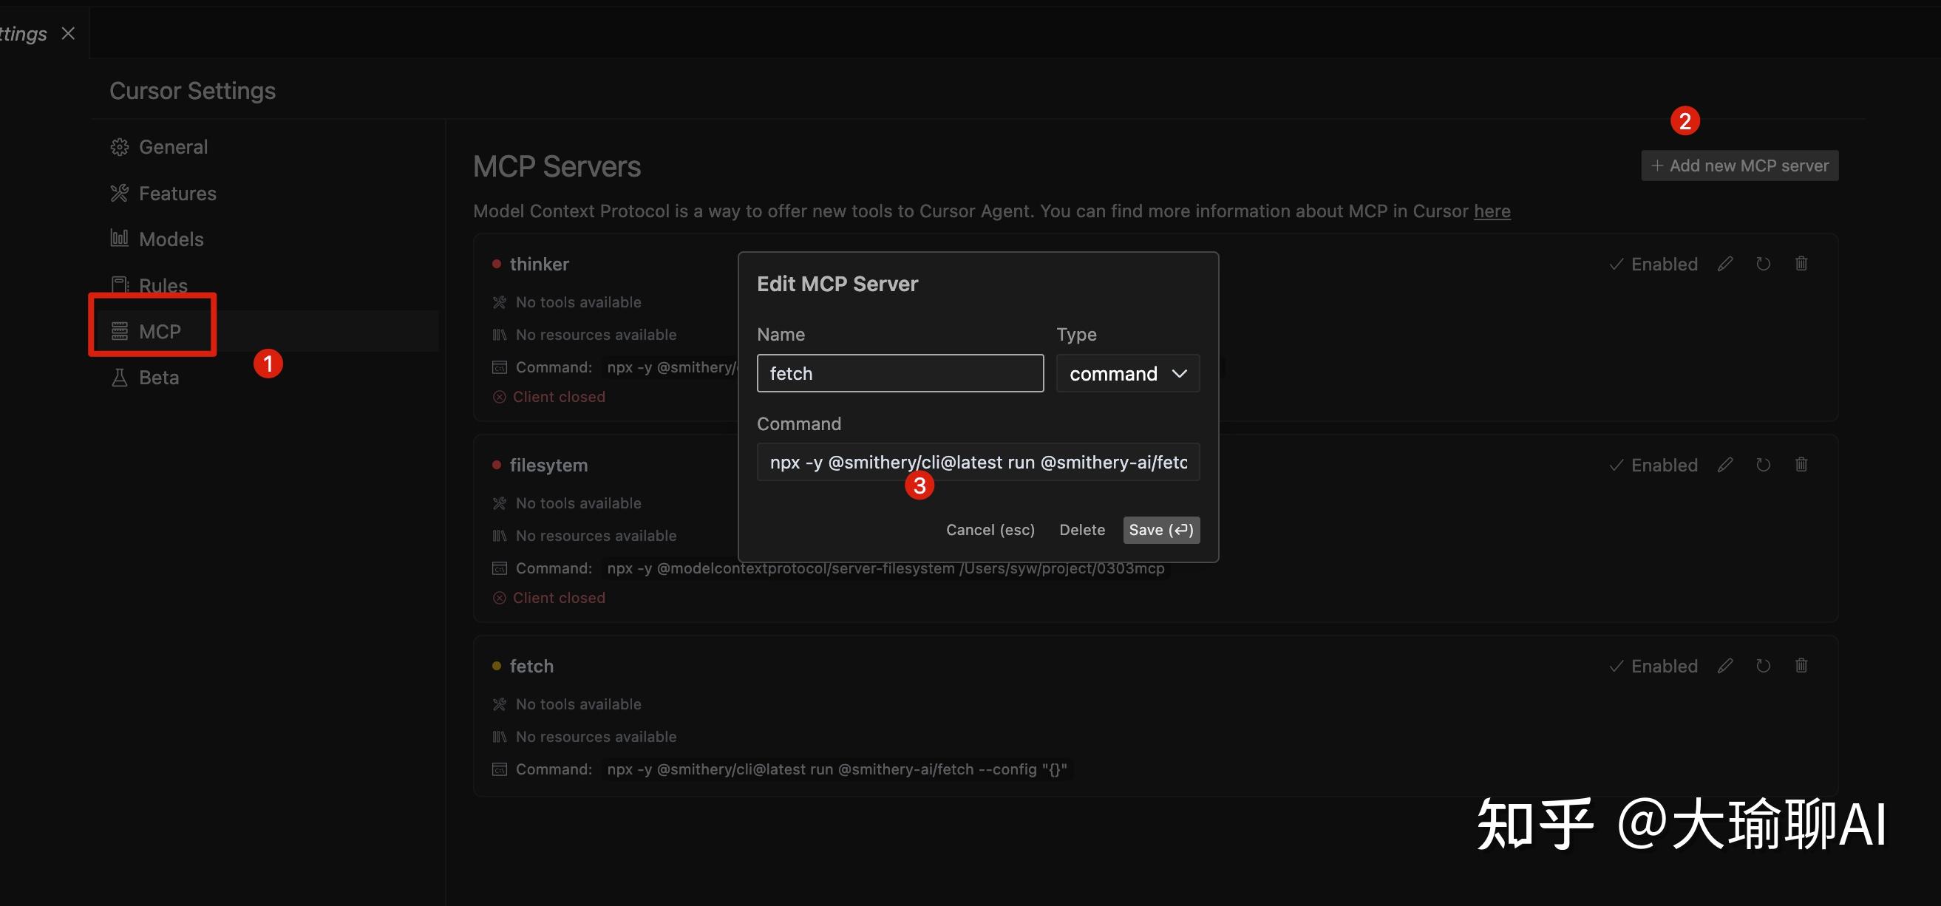Open the Type command dropdown
This screenshot has height=906, width=1941.
[x=1127, y=373]
